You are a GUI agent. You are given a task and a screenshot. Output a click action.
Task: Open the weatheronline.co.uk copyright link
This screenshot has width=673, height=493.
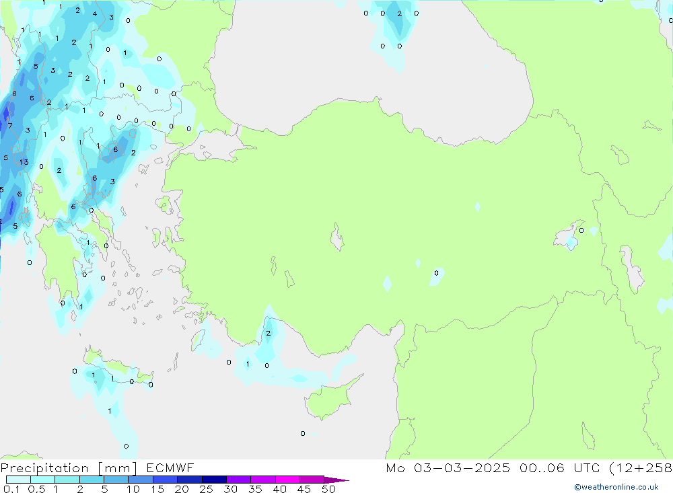(616, 487)
